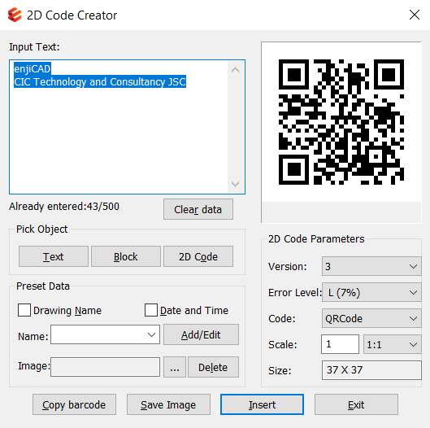
Task: Open the scale ratio 1:1 dropdown
Action: pos(393,344)
